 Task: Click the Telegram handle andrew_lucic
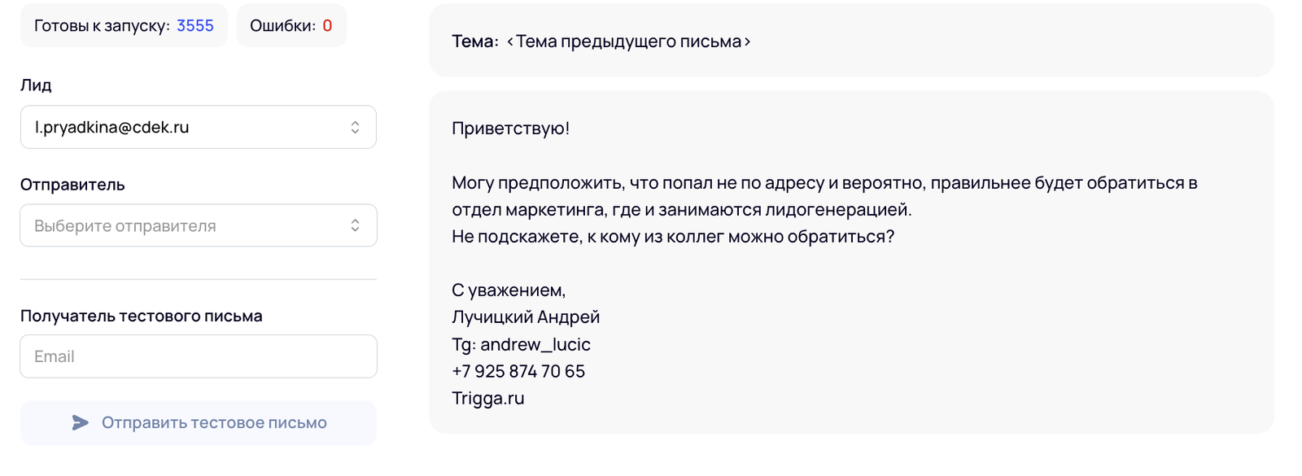pyautogui.click(x=535, y=344)
